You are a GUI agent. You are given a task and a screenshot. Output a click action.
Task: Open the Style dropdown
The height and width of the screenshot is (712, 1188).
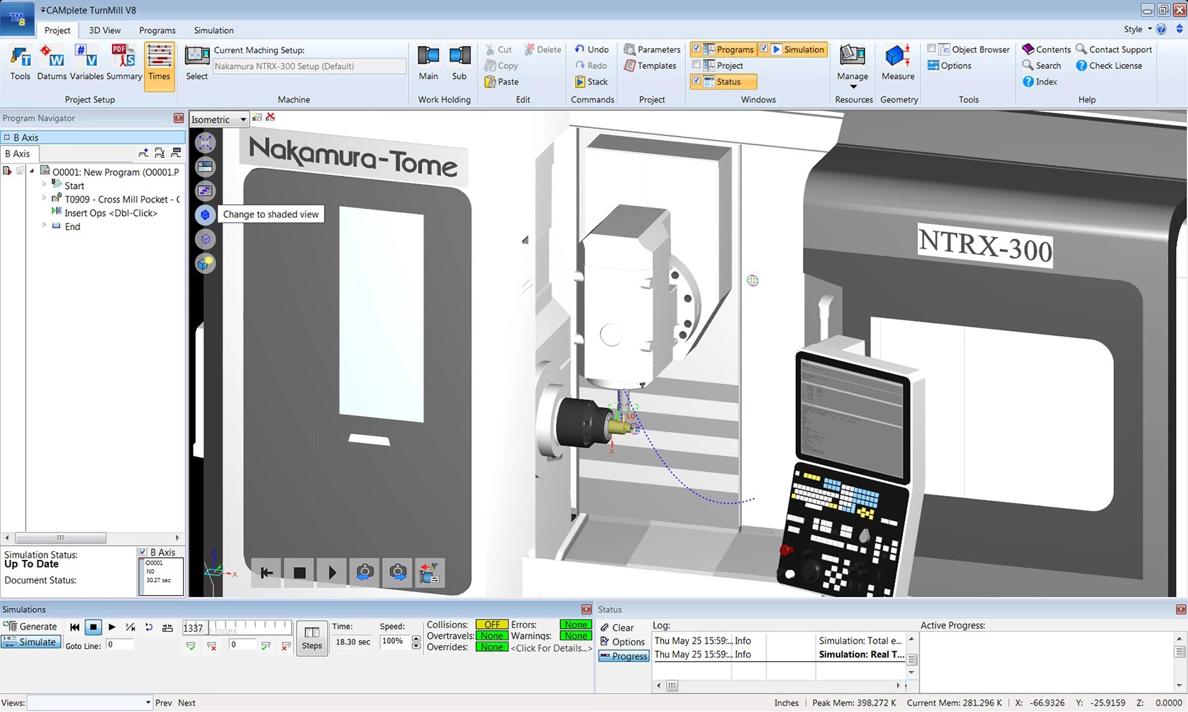(1138, 29)
